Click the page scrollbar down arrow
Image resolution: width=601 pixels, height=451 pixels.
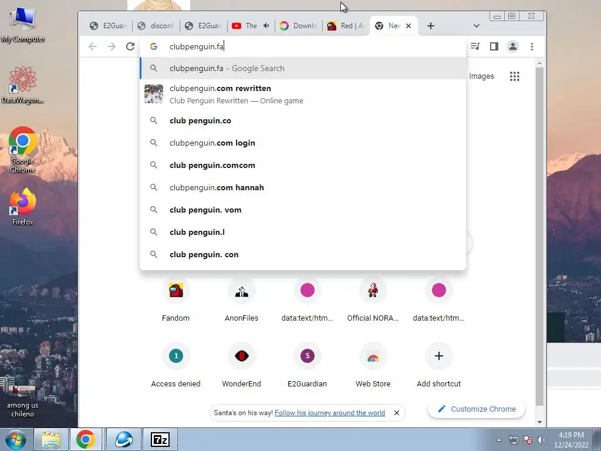(x=540, y=422)
